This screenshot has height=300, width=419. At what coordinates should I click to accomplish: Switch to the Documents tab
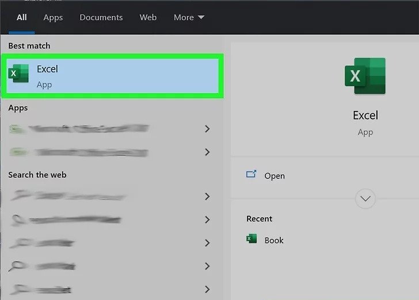point(101,17)
